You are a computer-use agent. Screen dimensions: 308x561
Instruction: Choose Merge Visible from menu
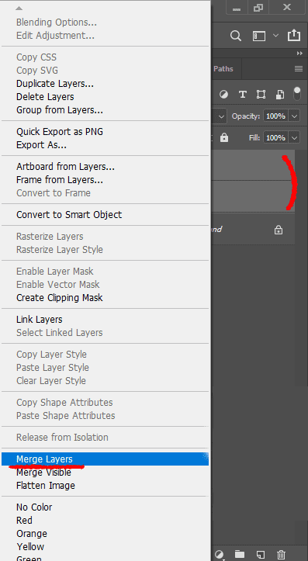43,473
